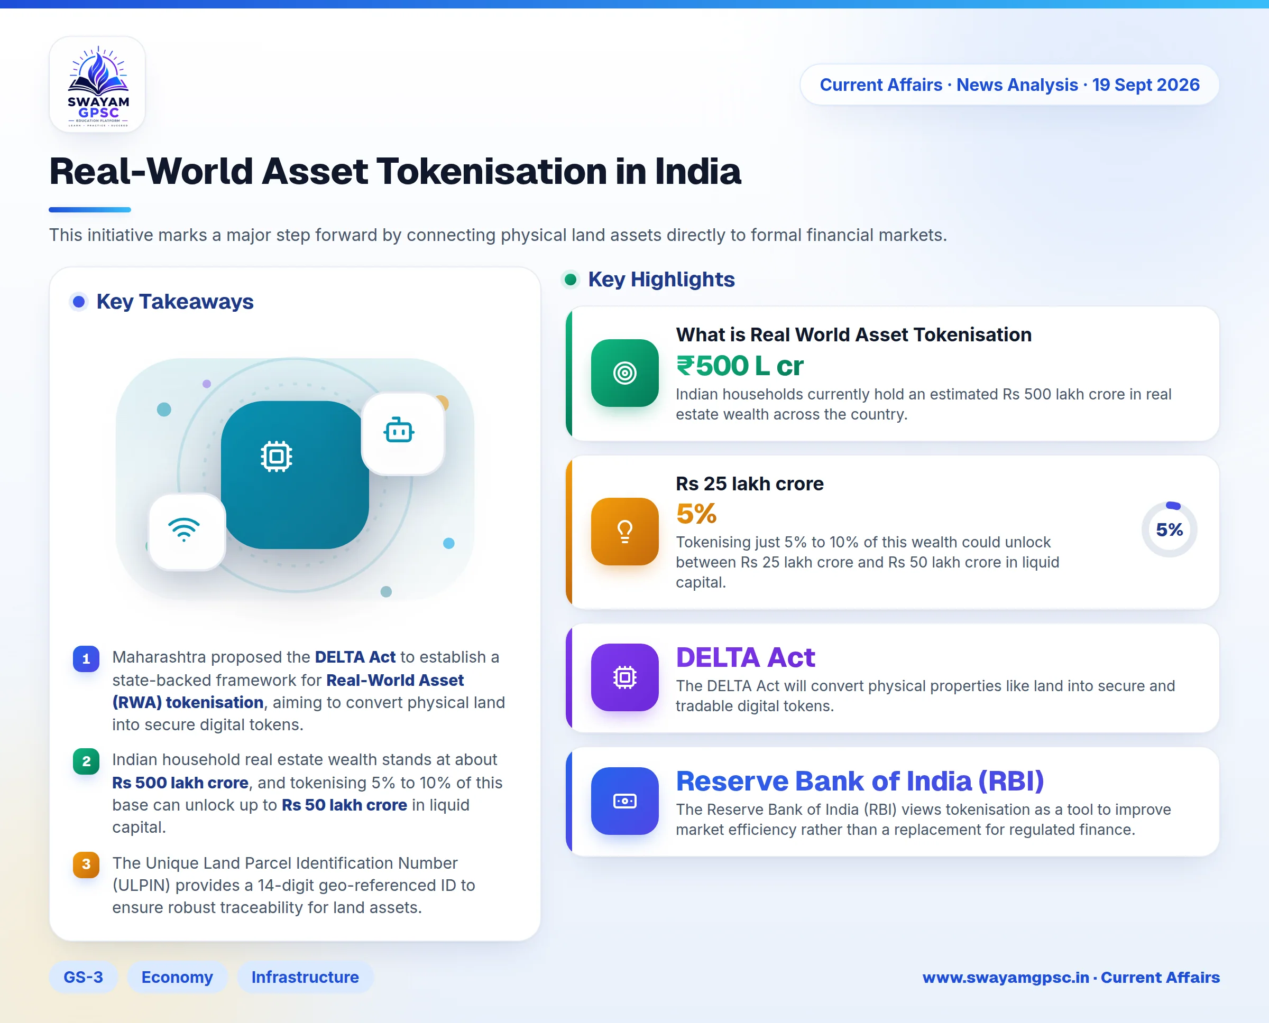
Task: Click the green dot beside Key Highlights
Action: [x=570, y=280]
